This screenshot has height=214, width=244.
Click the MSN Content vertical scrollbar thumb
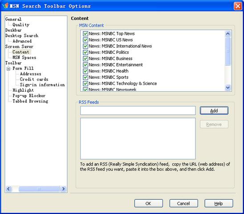pyautogui.click(x=228, y=51)
